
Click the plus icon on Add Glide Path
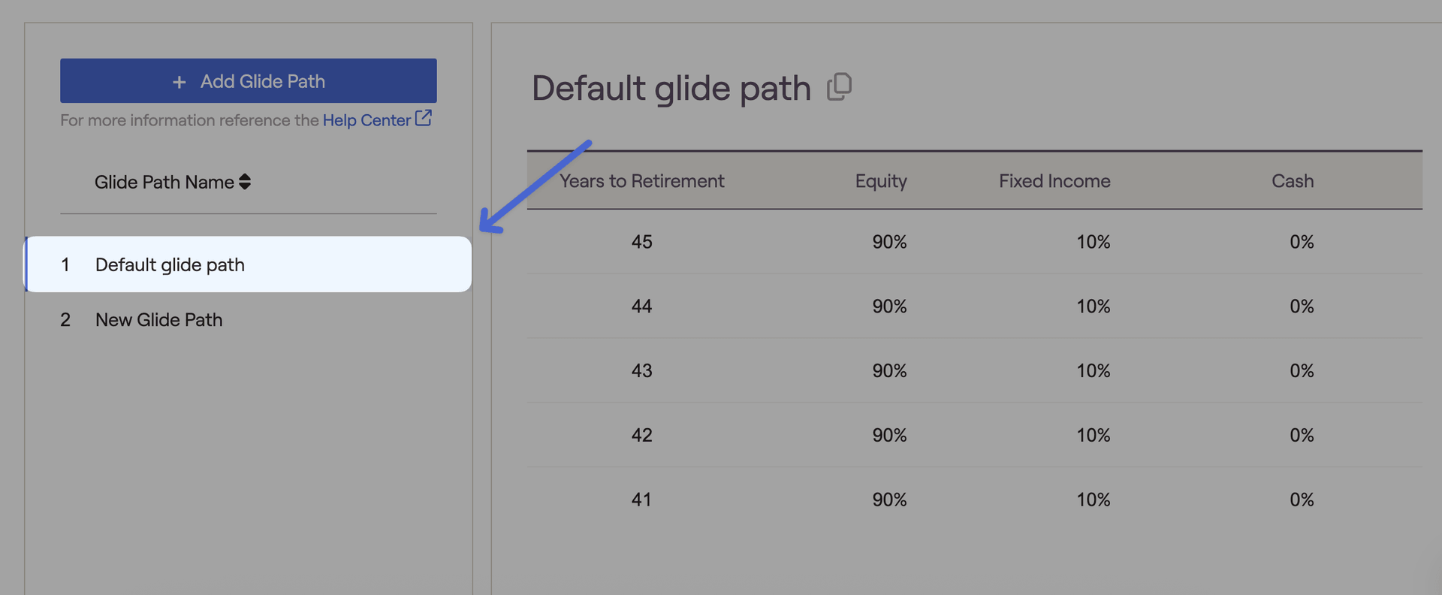[x=179, y=82]
